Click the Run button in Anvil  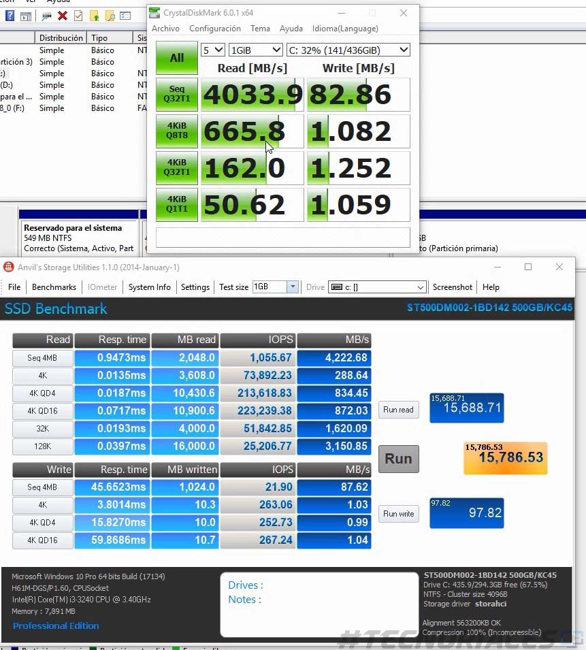(398, 459)
